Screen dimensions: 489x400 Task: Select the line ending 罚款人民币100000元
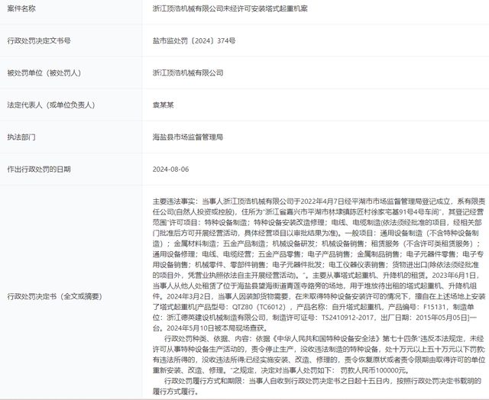[280, 370]
